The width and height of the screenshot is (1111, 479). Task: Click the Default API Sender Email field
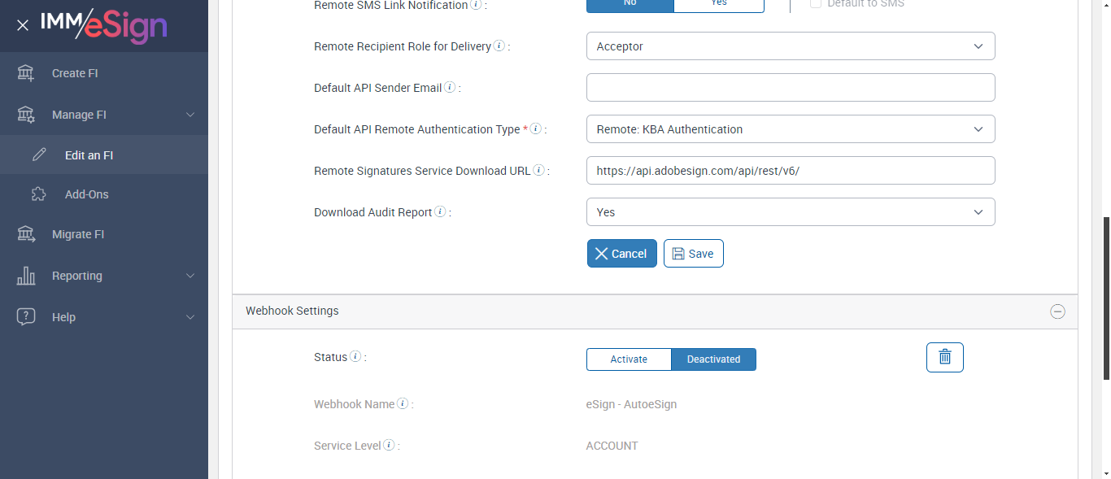pos(790,88)
